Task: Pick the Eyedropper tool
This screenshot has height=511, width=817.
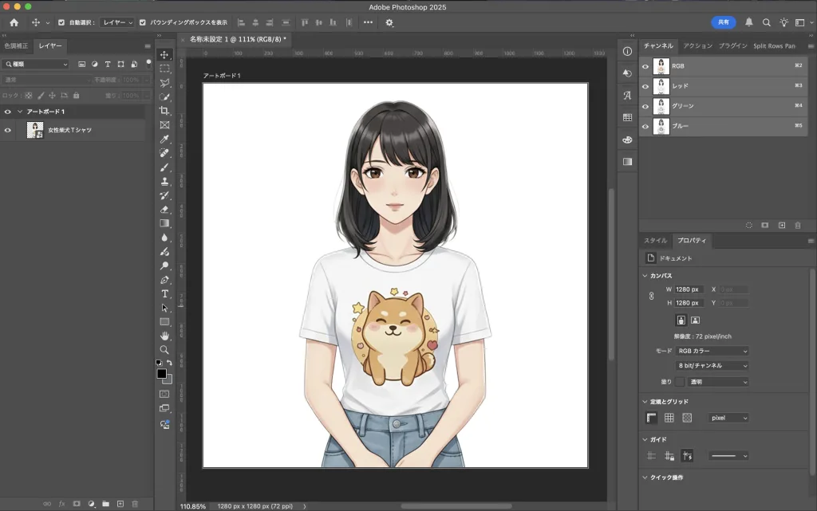Action: [164, 139]
